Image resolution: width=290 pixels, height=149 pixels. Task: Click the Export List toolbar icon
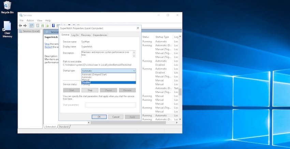[47, 26]
